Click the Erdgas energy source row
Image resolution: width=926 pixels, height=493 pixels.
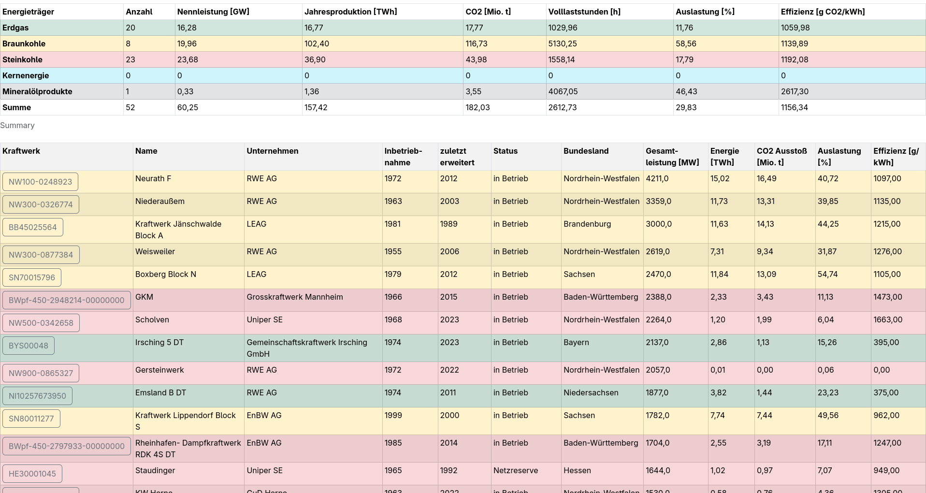(15, 28)
